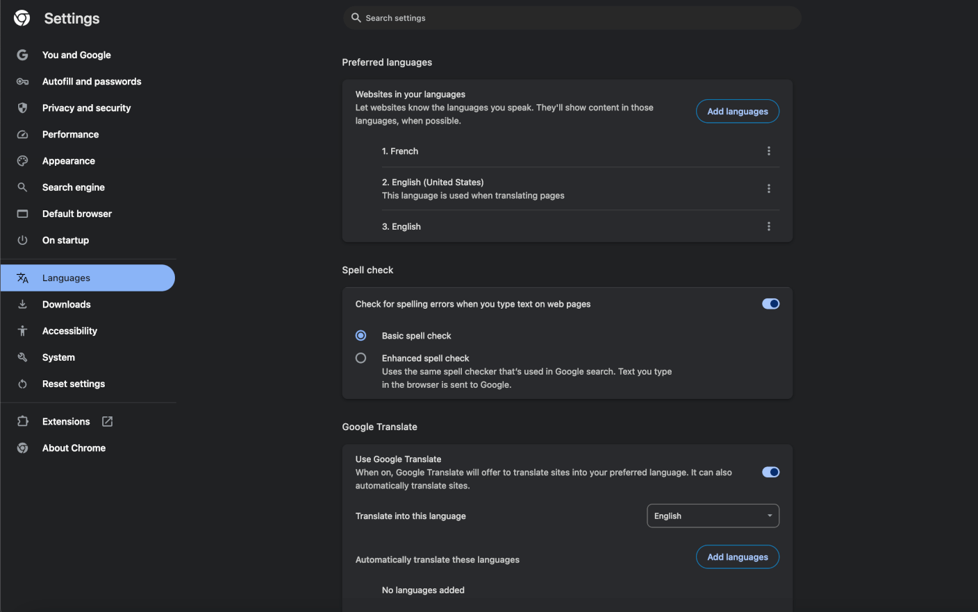Click the Chrome logo beside Settings
Viewport: 978px width, 612px height.
pos(22,18)
